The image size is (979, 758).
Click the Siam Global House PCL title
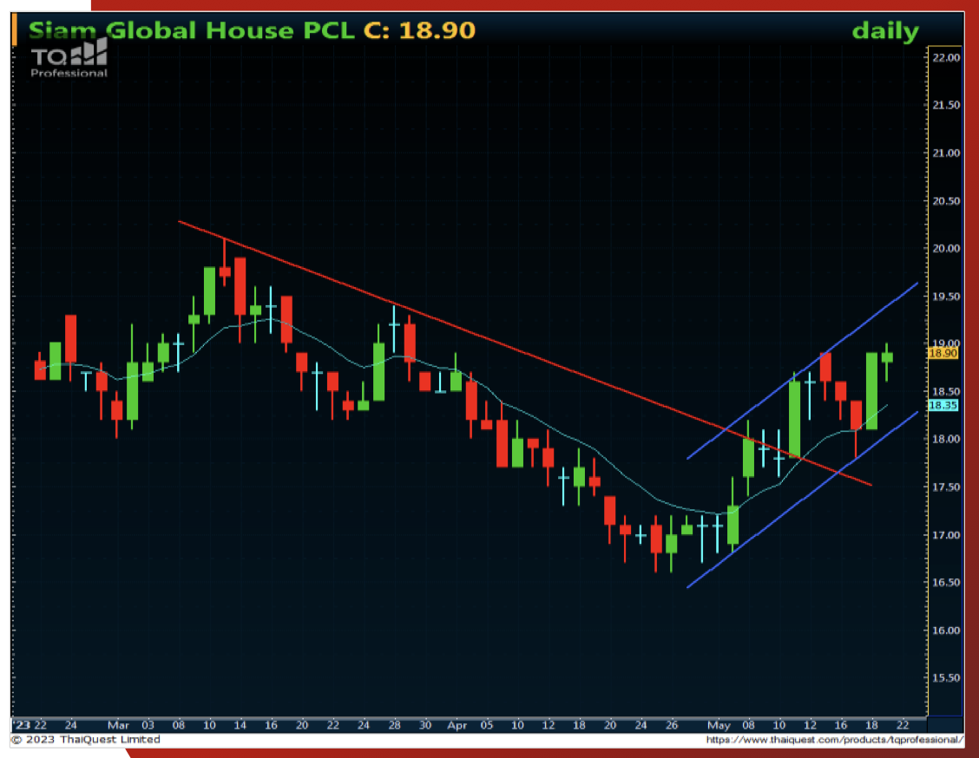[x=191, y=30]
